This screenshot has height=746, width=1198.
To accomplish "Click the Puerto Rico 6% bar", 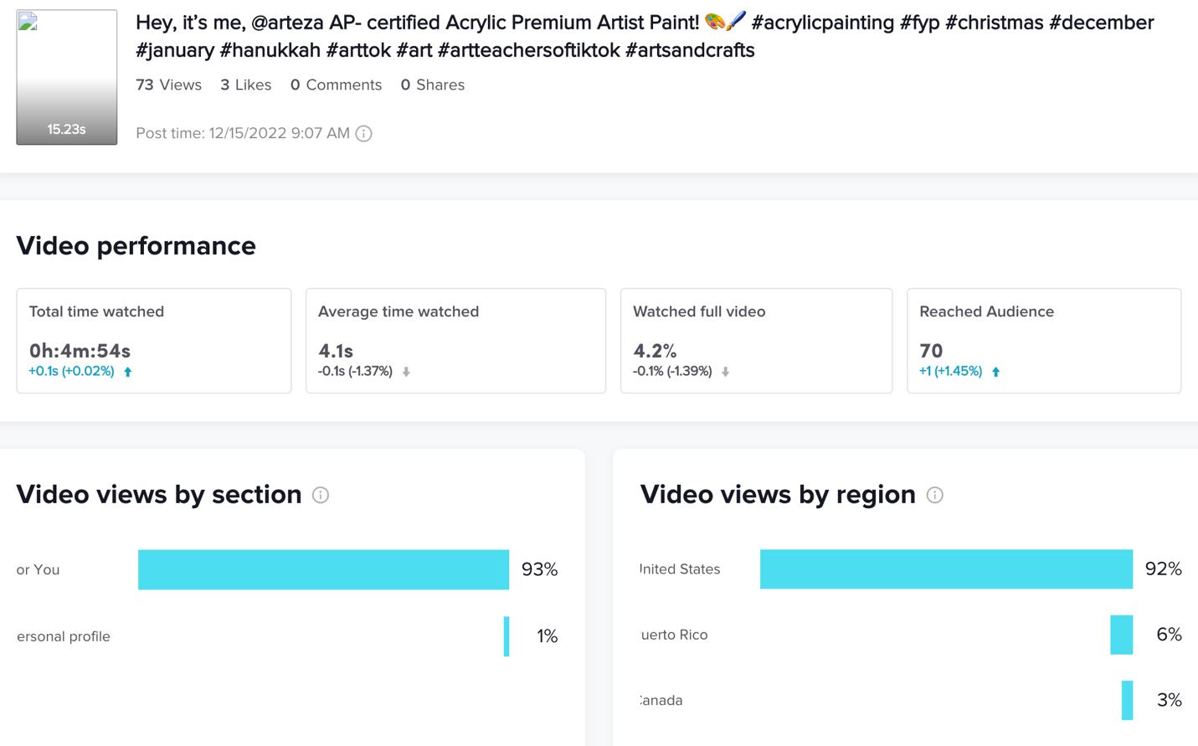I will tap(1121, 635).
